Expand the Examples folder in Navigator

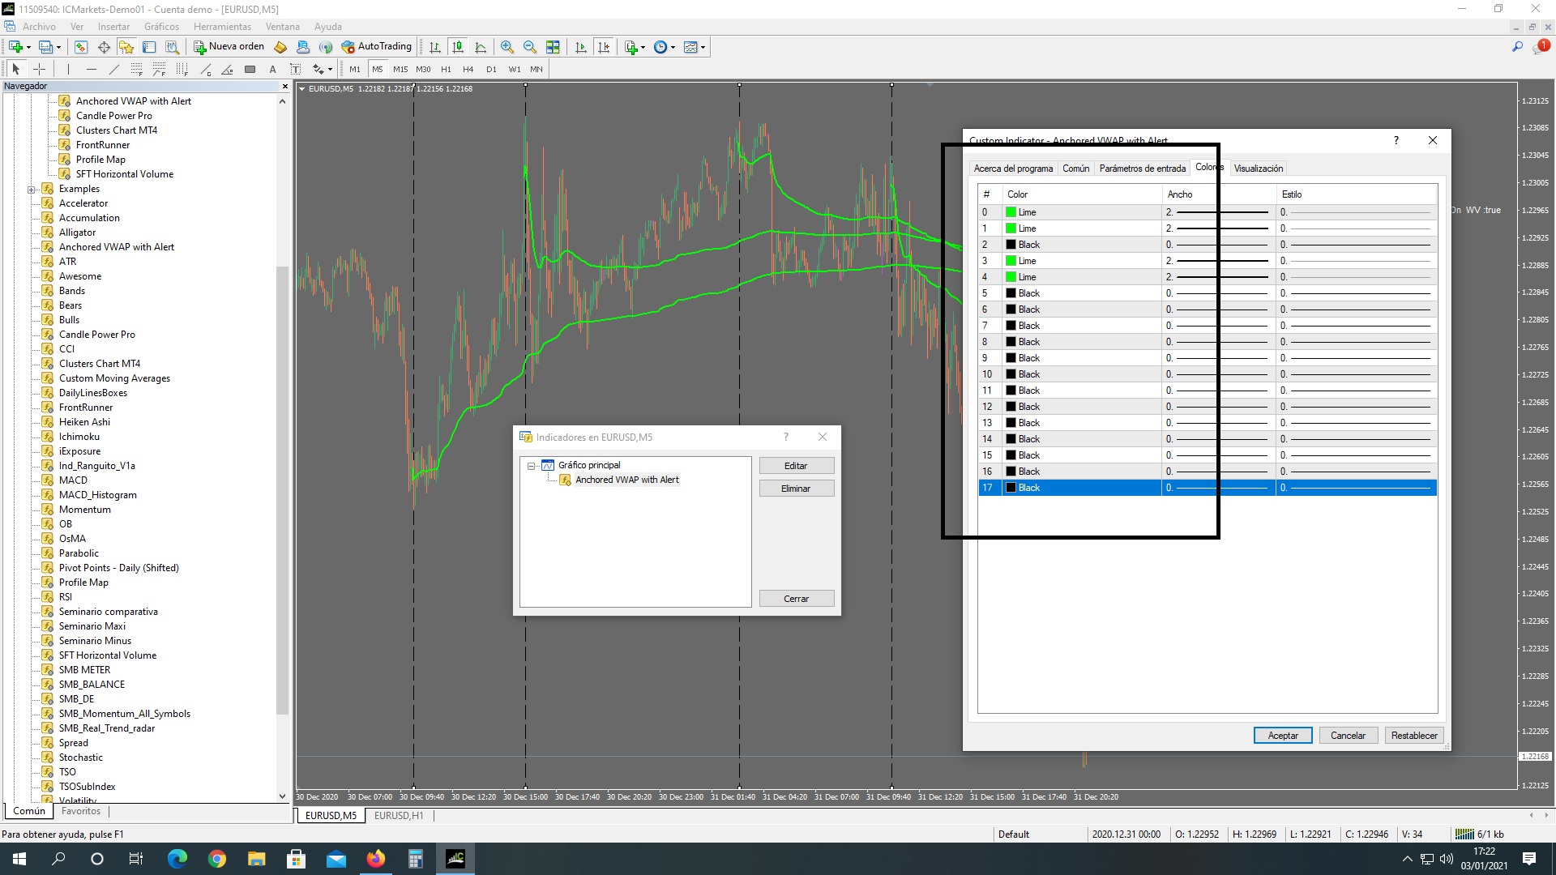(x=32, y=190)
